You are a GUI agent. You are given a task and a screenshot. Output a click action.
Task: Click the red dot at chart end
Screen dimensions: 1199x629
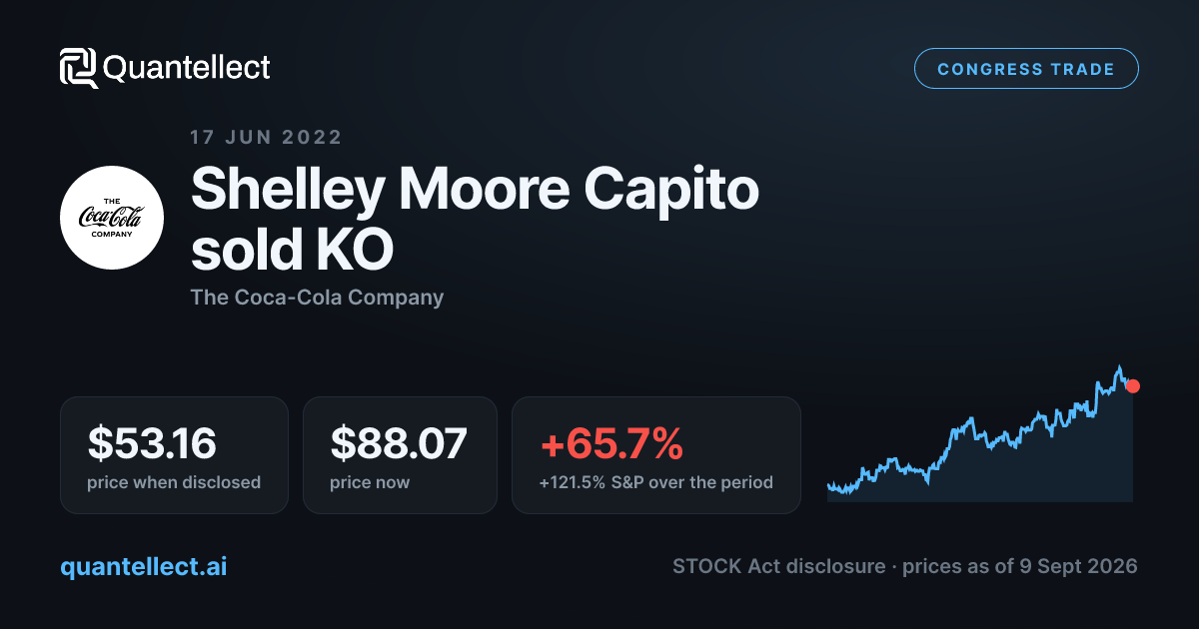pyautogui.click(x=1132, y=385)
